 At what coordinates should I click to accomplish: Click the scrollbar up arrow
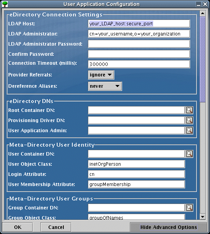tap(203, 14)
